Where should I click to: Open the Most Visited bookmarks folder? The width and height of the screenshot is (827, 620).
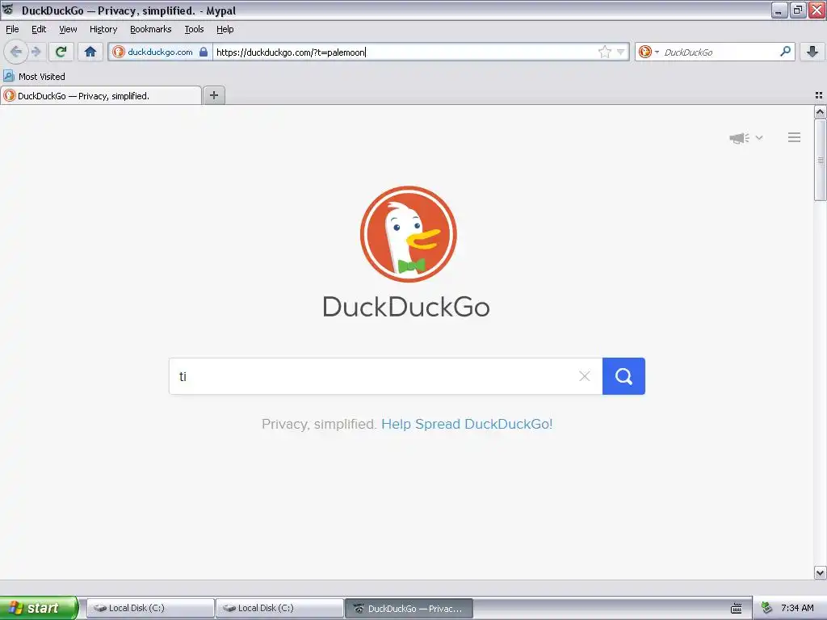point(34,77)
